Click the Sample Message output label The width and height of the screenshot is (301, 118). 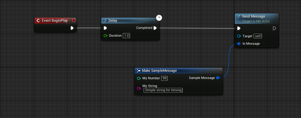point(202,78)
